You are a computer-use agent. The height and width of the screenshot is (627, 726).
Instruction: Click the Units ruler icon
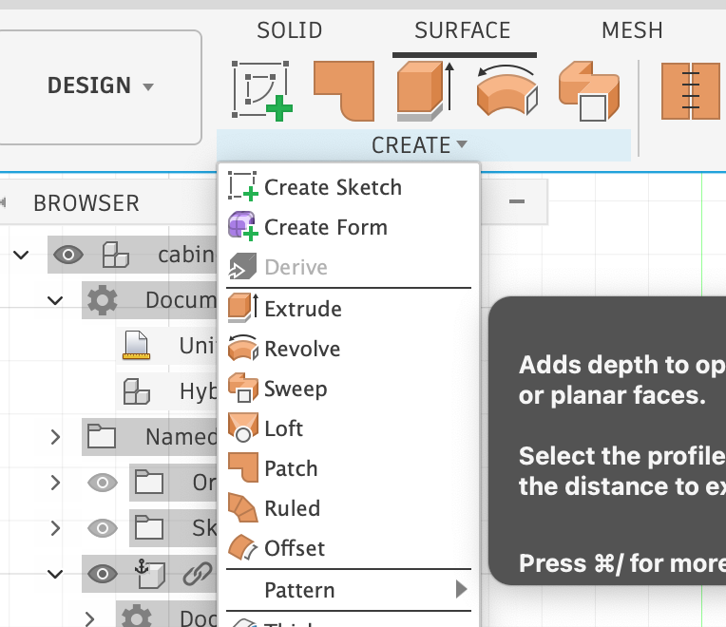137,345
